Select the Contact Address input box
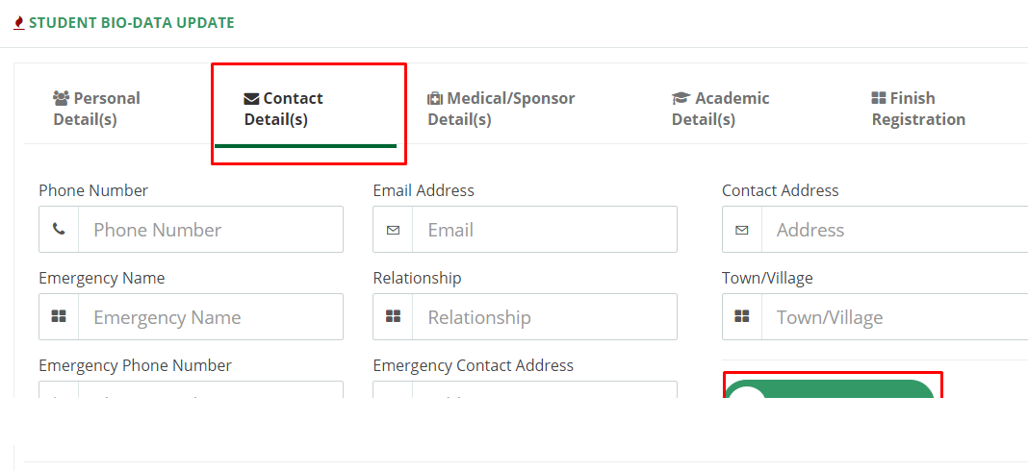Screen dimensions: 1028x471 (x=895, y=230)
